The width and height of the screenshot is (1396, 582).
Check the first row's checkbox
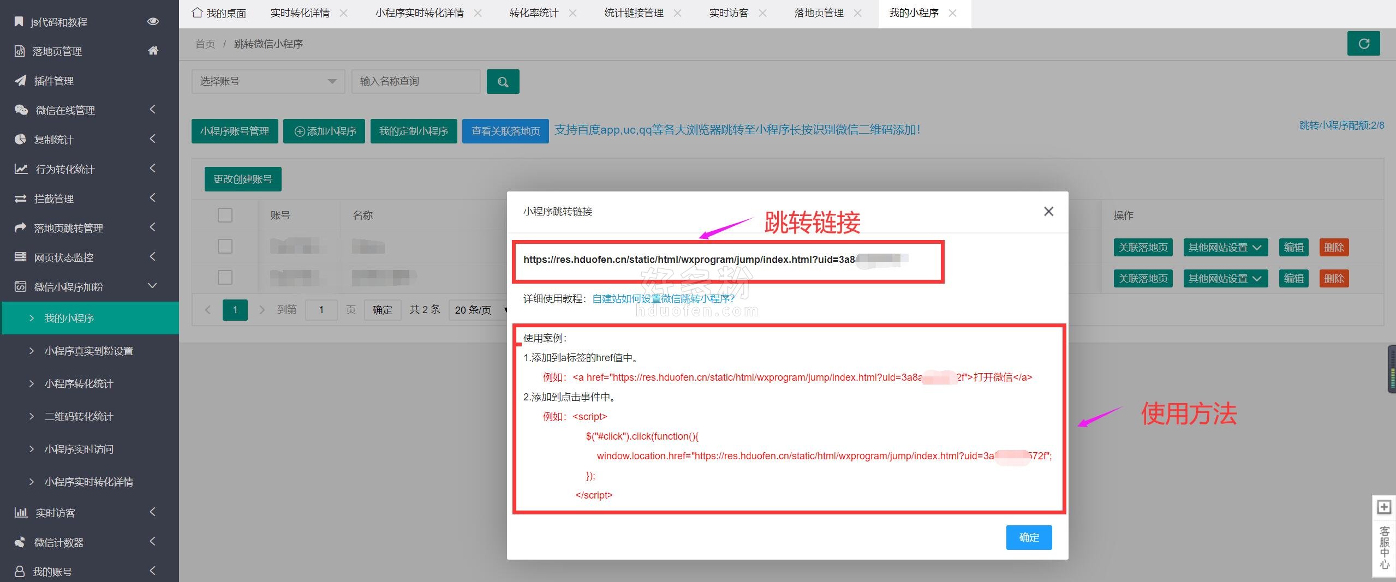[225, 247]
